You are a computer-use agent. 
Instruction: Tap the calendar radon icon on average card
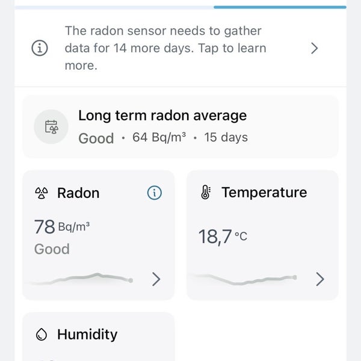pyautogui.click(x=51, y=126)
